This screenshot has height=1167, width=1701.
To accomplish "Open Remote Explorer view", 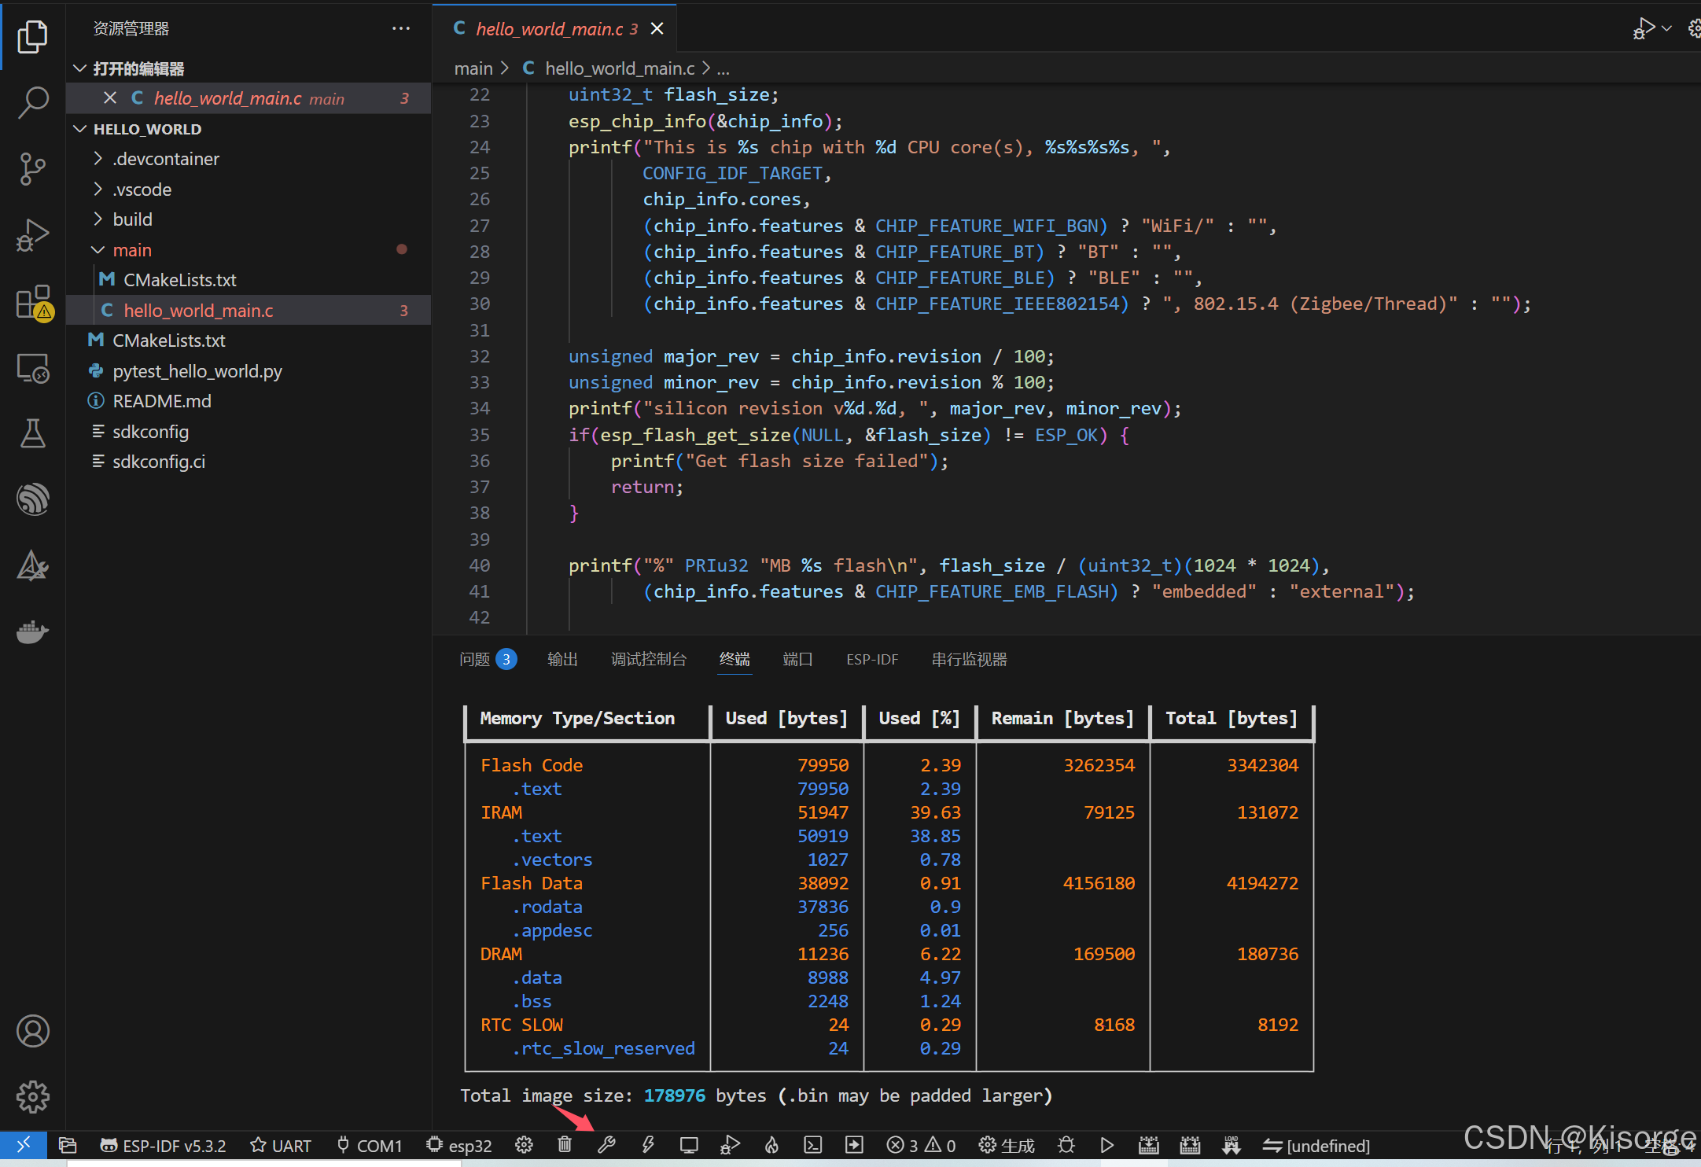I will pos(32,368).
